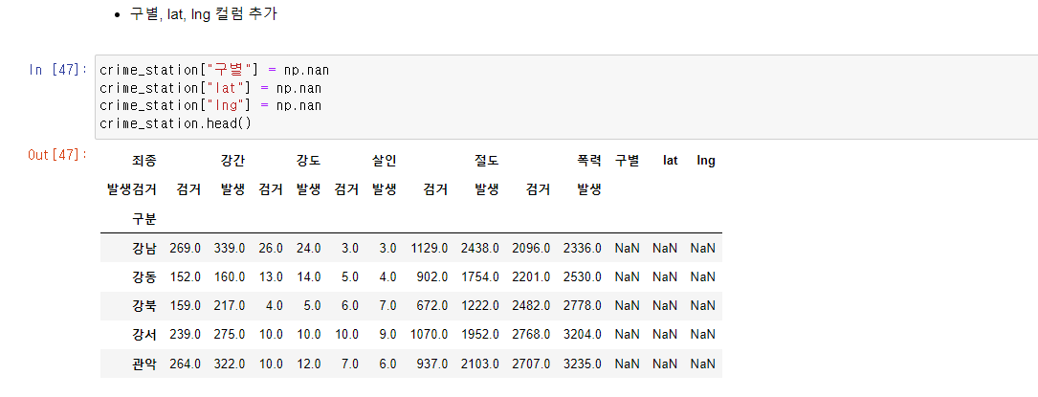Click the 264.0 cell in 관악 row
Image resolution: width=1038 pixels, height=397 pixels.
click(185, 364)
